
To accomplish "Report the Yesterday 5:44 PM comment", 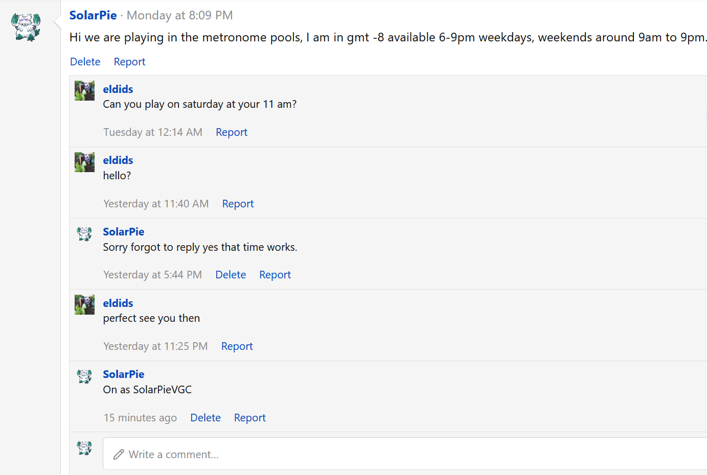I will coord(275,275).
